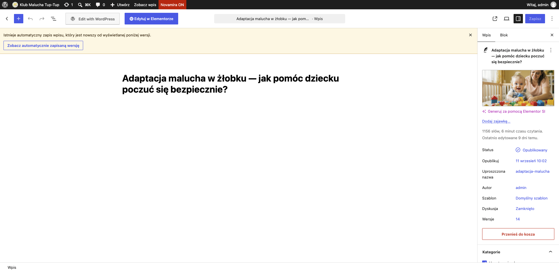Collapse the Kategorie panel
Screen dimensions: 559x272
518,252
